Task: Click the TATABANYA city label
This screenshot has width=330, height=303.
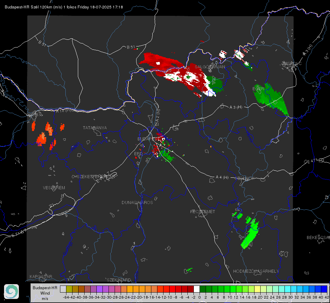Action: click(x=95, y=128)
